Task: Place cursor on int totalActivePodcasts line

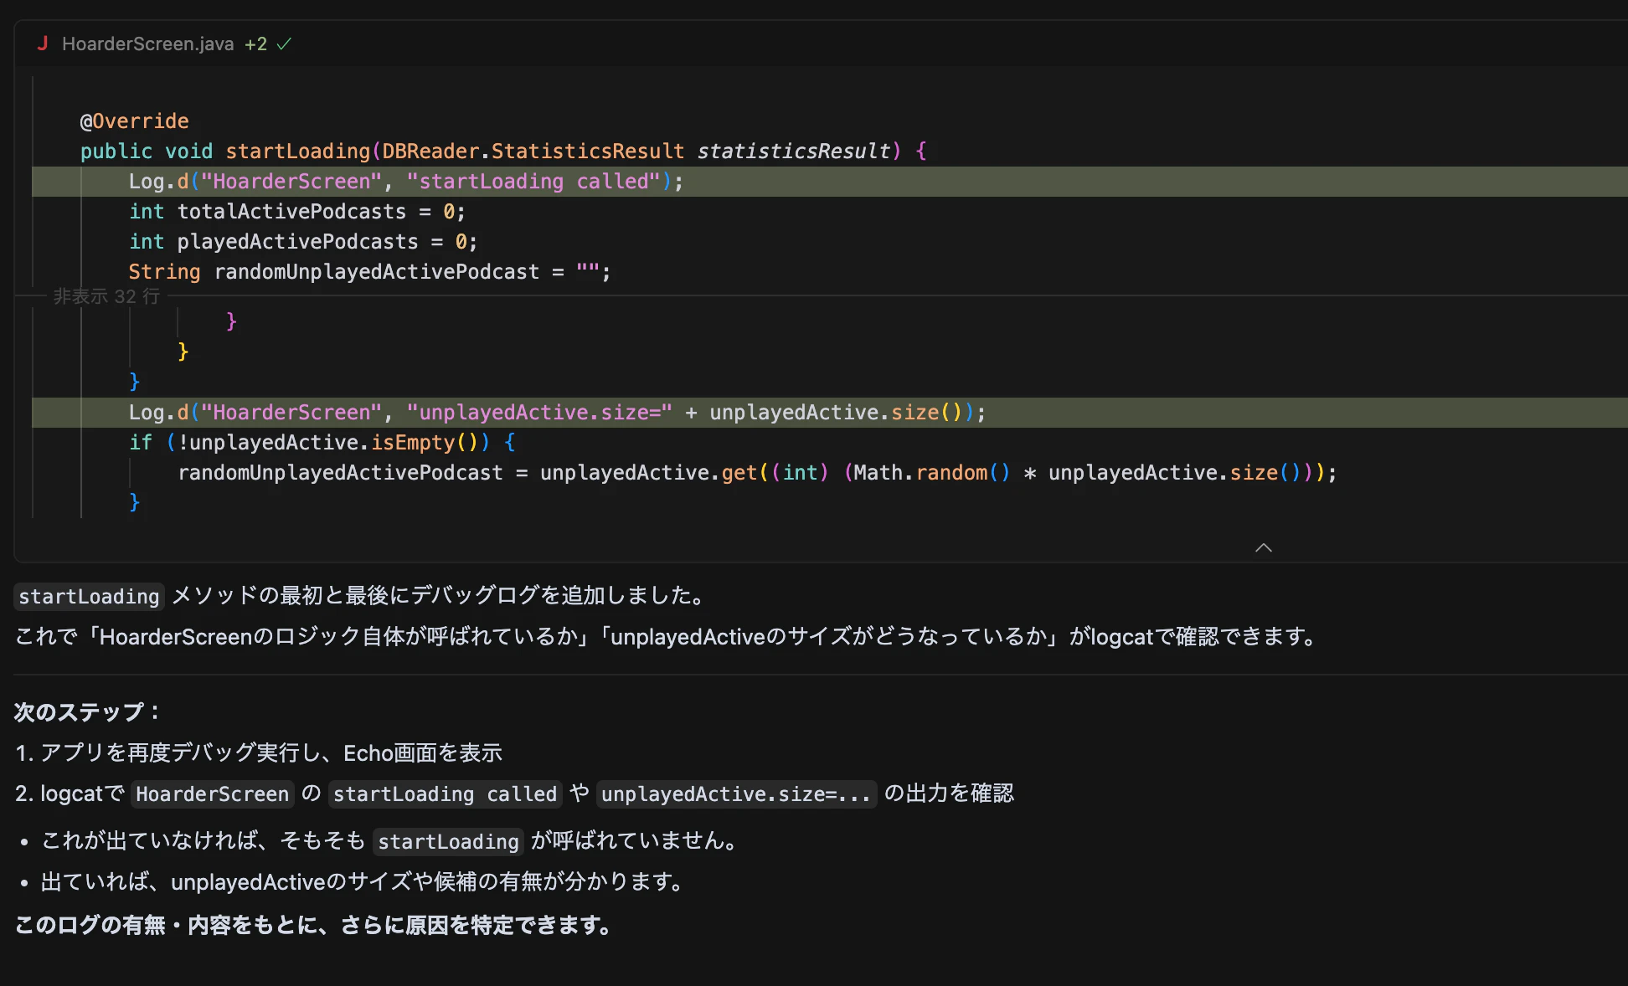Action: 296,212
